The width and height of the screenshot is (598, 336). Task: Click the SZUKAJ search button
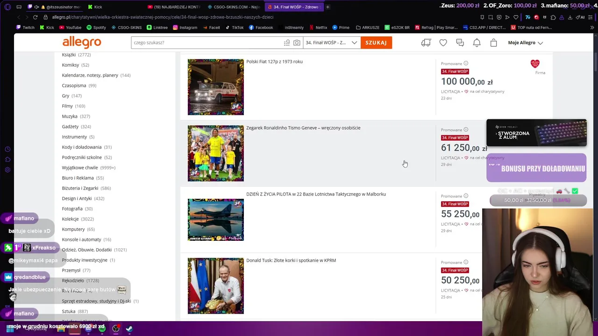[x=376, y=42]
